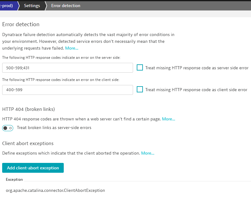The width and height of the screenshot is (251, 202).
Task: Select the Error detection breadcrumb
Action: click(65, 6)
